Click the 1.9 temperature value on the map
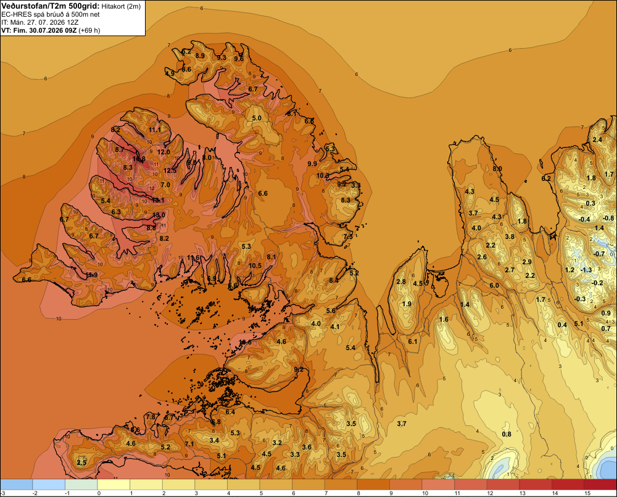 (407, 304)
